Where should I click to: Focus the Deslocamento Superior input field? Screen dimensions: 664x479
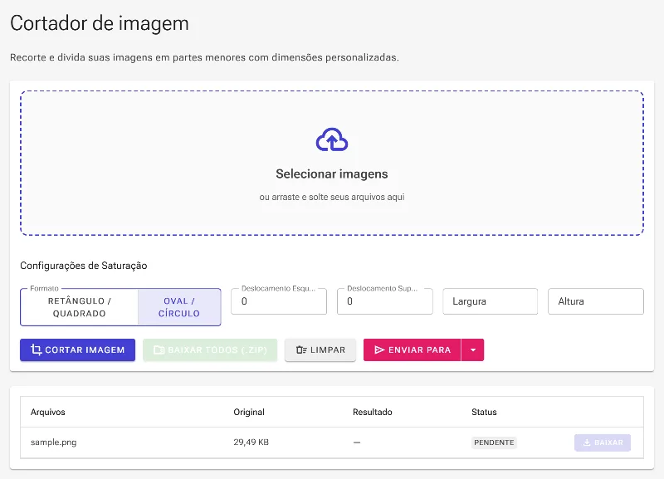[x=384, y=301]
